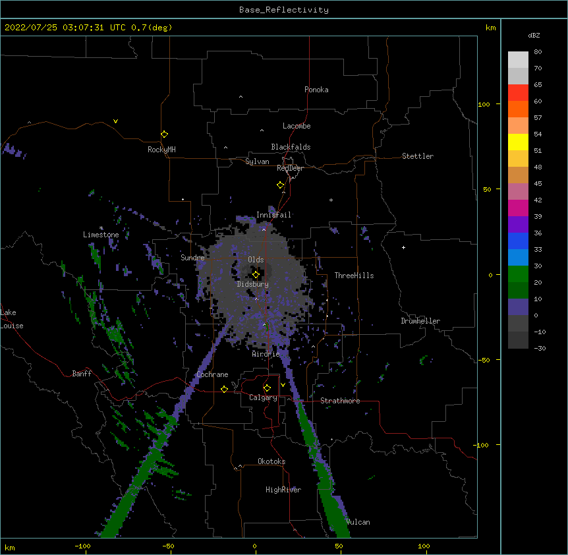Pick the light gray 70-80 dBZ swatch
This screenshot has height=555, width=568.
pos(518,59)
